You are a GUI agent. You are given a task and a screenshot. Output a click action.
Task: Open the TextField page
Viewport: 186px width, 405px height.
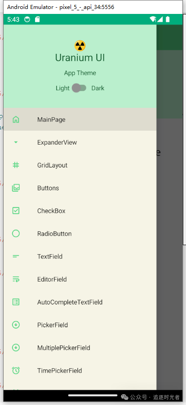click(80, 256)
